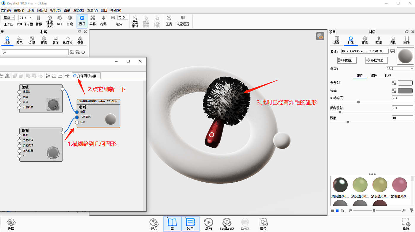Click the 截屏 screenshot icon
415x232 pixels.
[x=406, y=224]
